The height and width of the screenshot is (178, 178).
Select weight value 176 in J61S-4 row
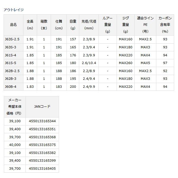(73, 55)
